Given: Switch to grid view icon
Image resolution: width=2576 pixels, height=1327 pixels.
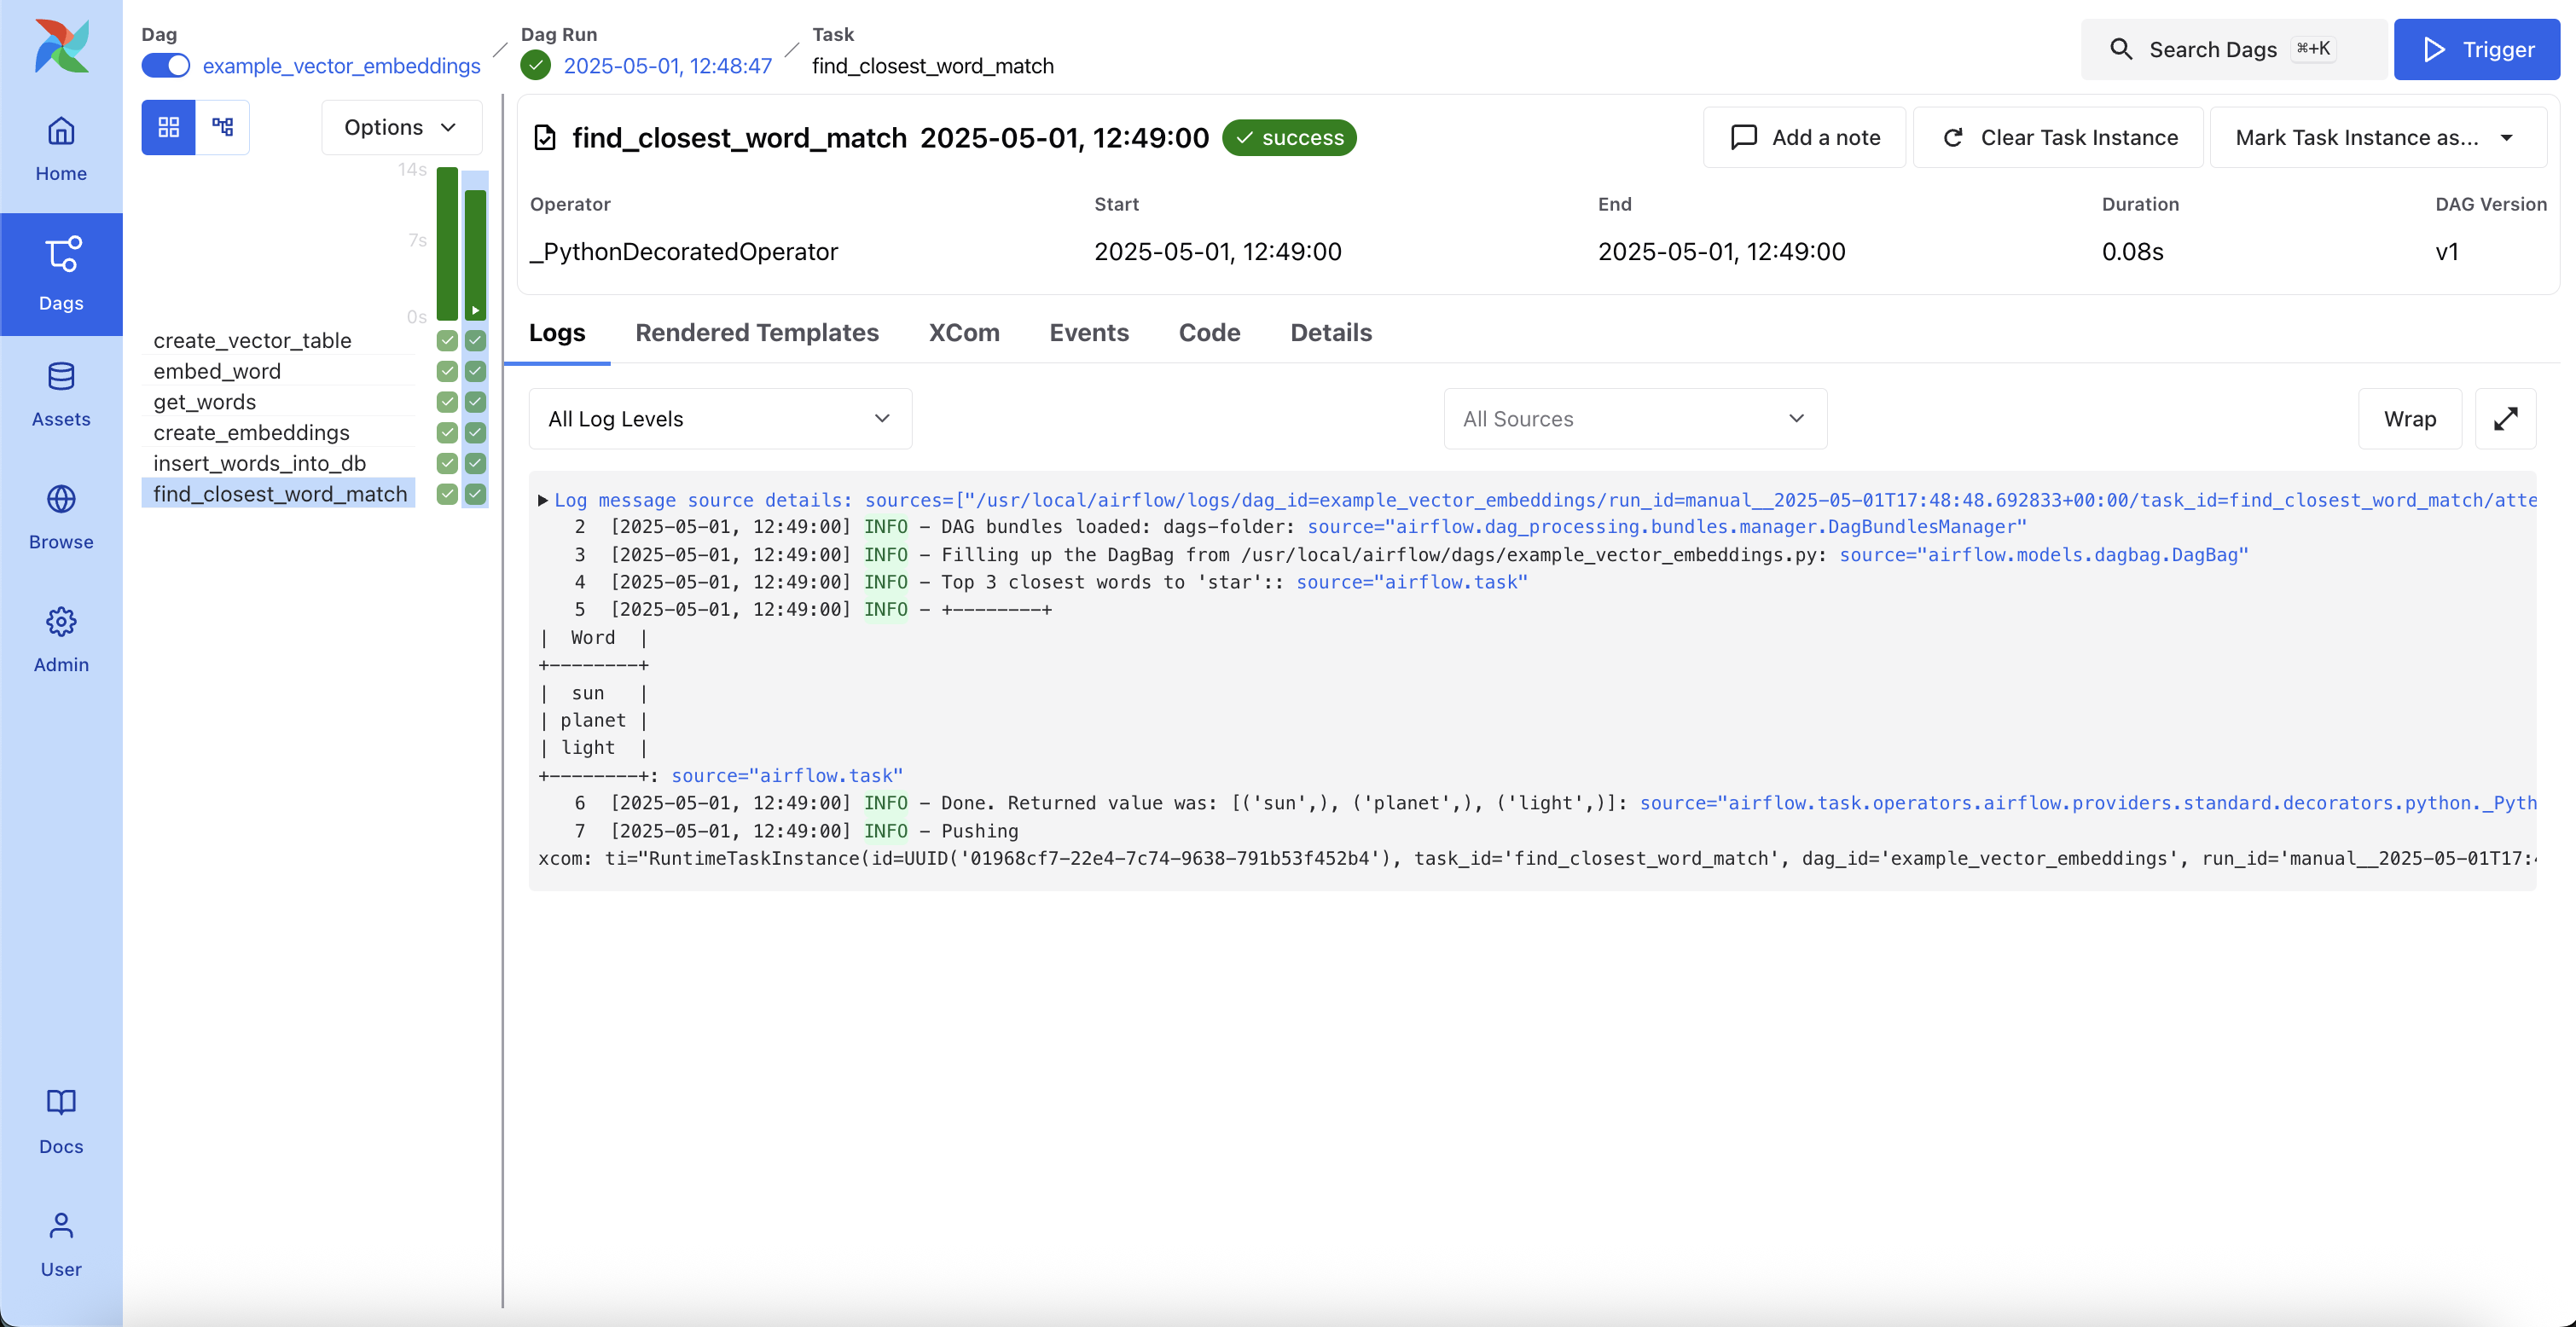Looking at the screenshot, I should click(x=168, y=127).
